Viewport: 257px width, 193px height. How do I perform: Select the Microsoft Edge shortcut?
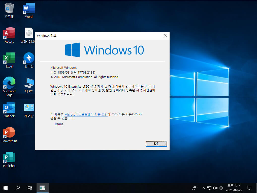(9, 87)
